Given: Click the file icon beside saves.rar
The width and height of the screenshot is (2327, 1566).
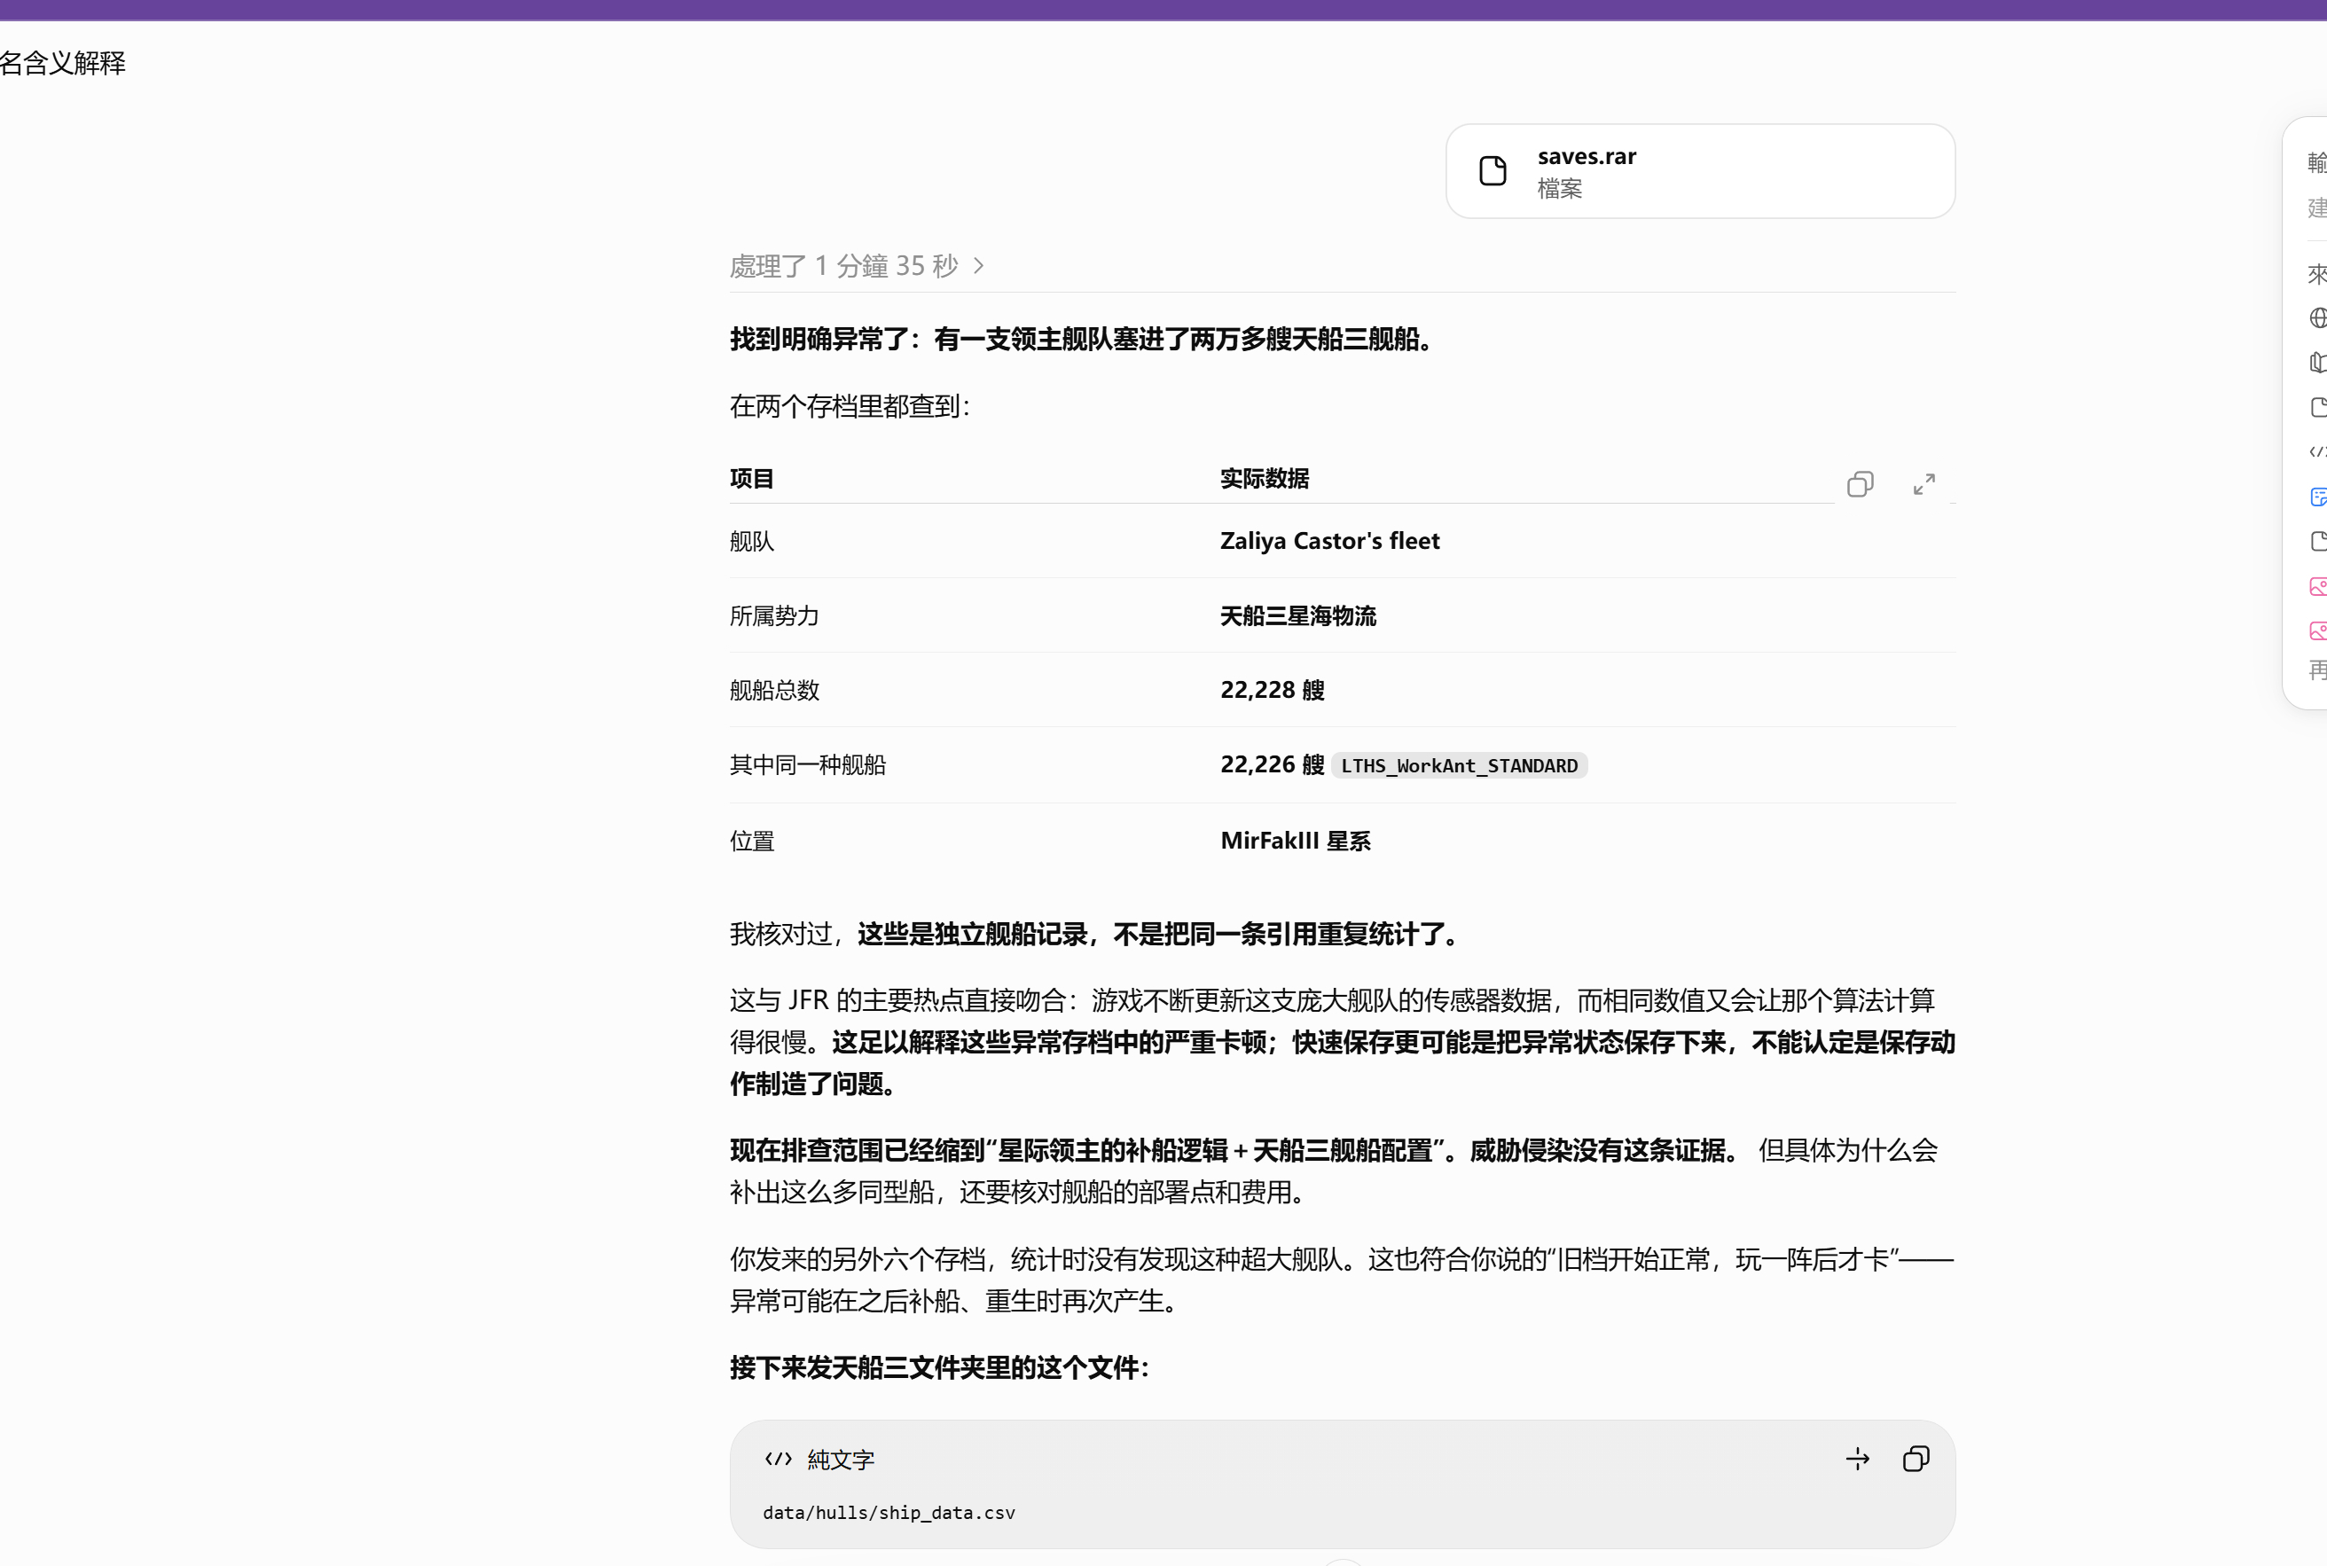Looking at the screenshot, I should tap(1493, 171).
